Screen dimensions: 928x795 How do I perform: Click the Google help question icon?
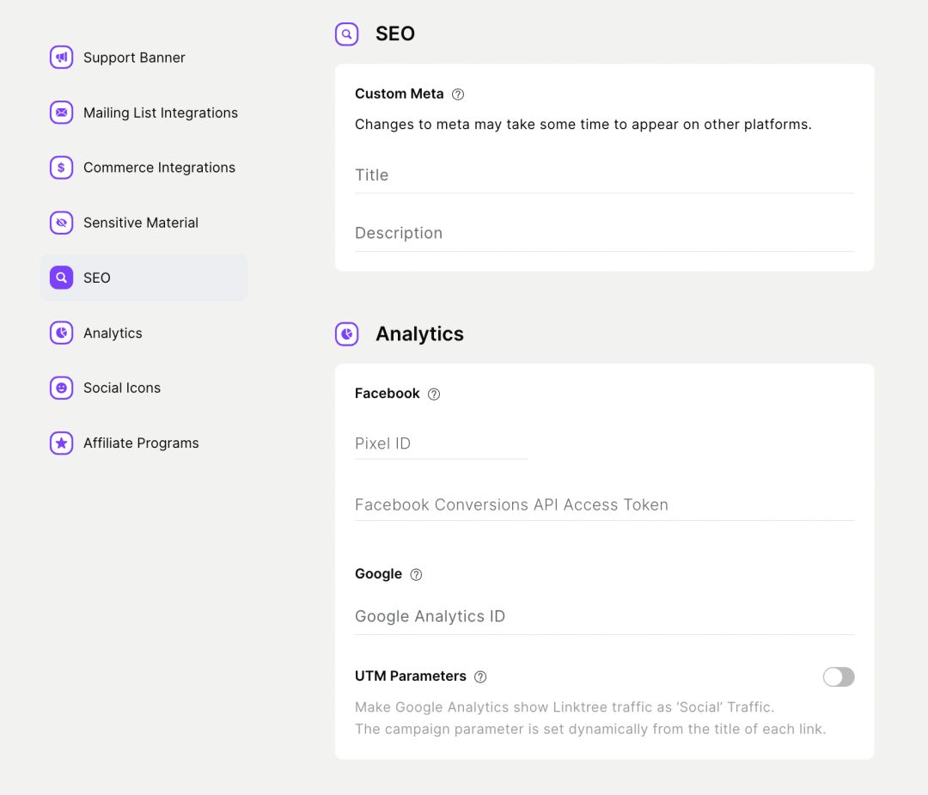[x=416, y=574]
